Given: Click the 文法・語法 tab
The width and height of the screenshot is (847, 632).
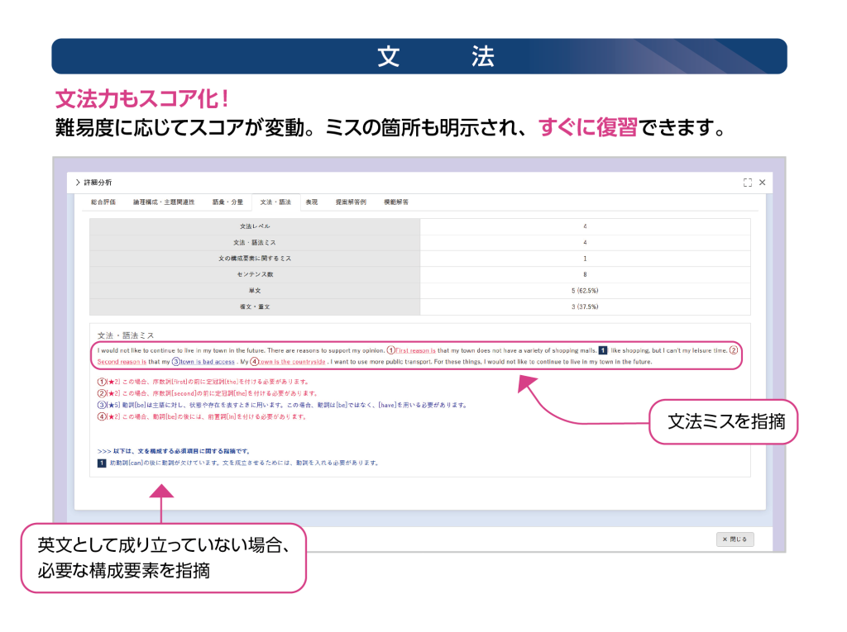Looking at the screenshot, I should click(x=275, y=202).
